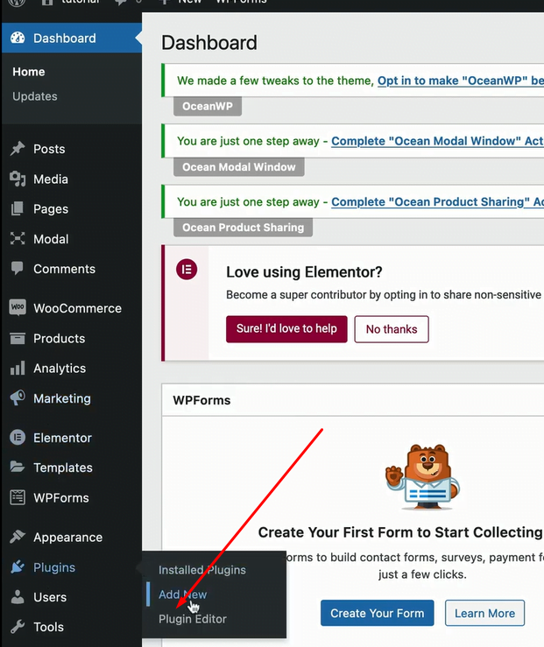
Task: Select Installed Plugins in the flyout
Action: tap(202, 570)
